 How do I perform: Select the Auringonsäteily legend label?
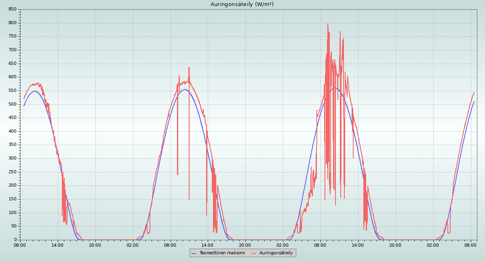[x=276, y=253]
